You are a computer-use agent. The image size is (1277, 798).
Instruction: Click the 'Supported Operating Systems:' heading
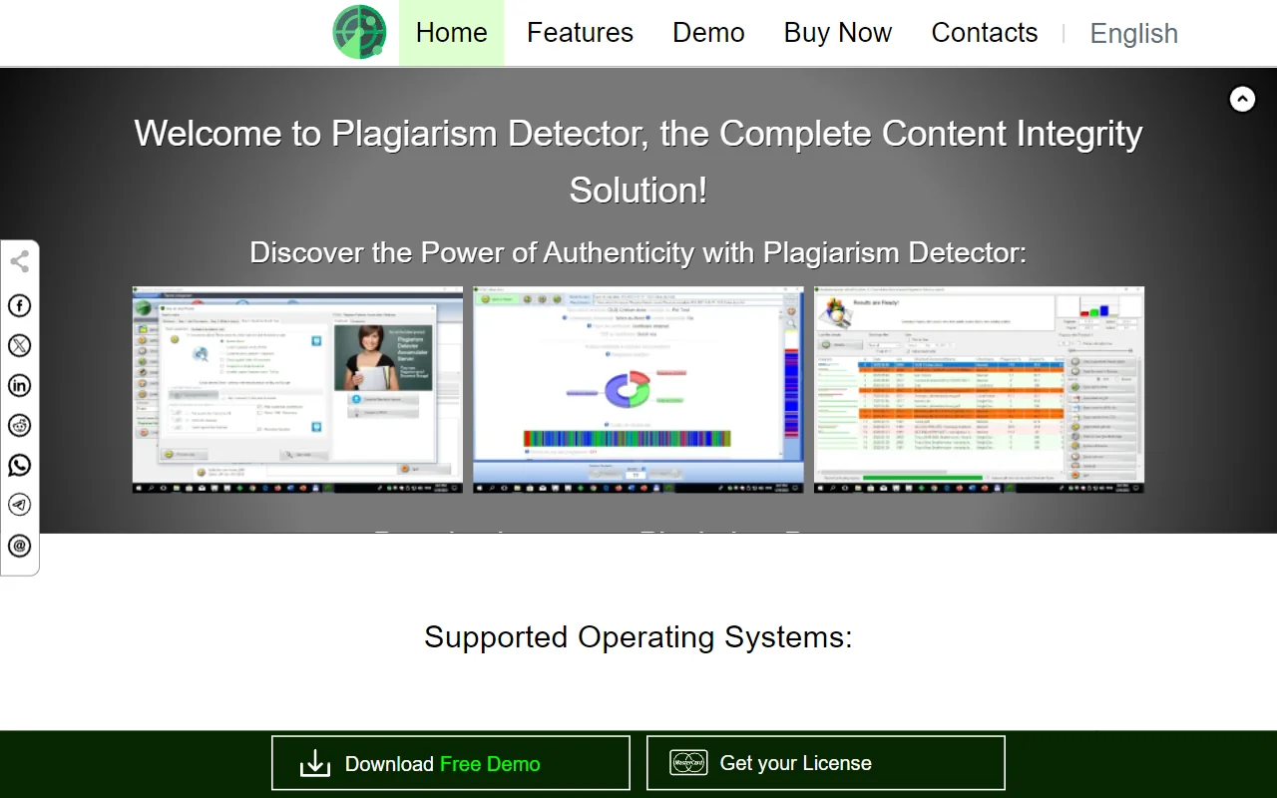pyautogui.click(x=638, y=637)
